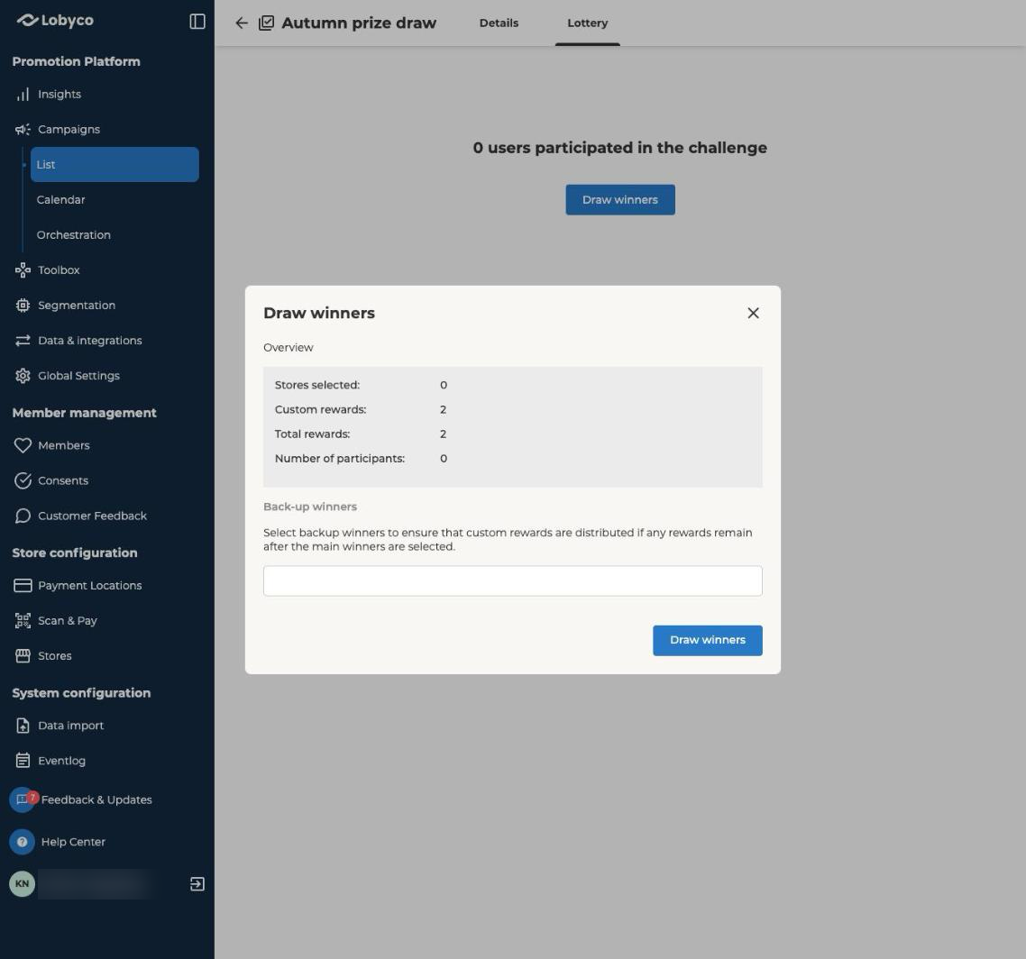The height and width of the screenshot is (959, 1026).
Task: Click the 'Number of participants:' label
Action: (x=340, y=459)
